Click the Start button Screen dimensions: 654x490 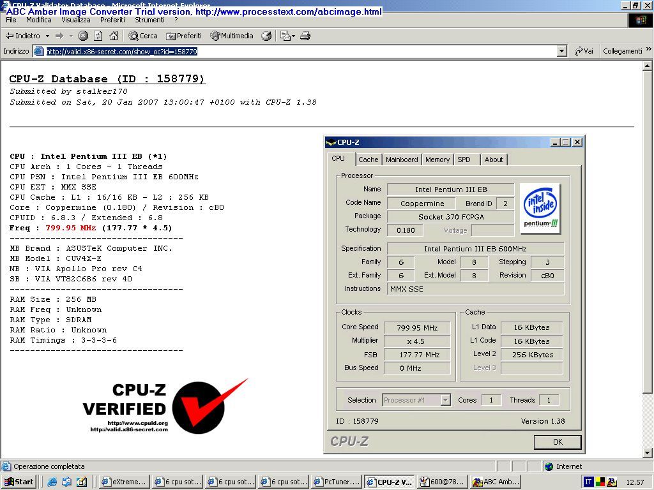pyautogui.click(x=19, y=482)
